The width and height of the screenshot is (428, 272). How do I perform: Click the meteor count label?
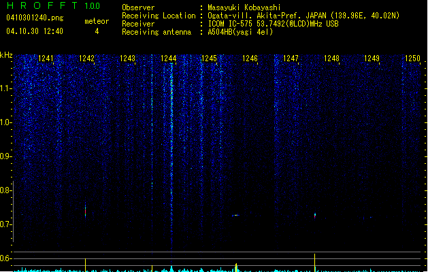(97, 21)
